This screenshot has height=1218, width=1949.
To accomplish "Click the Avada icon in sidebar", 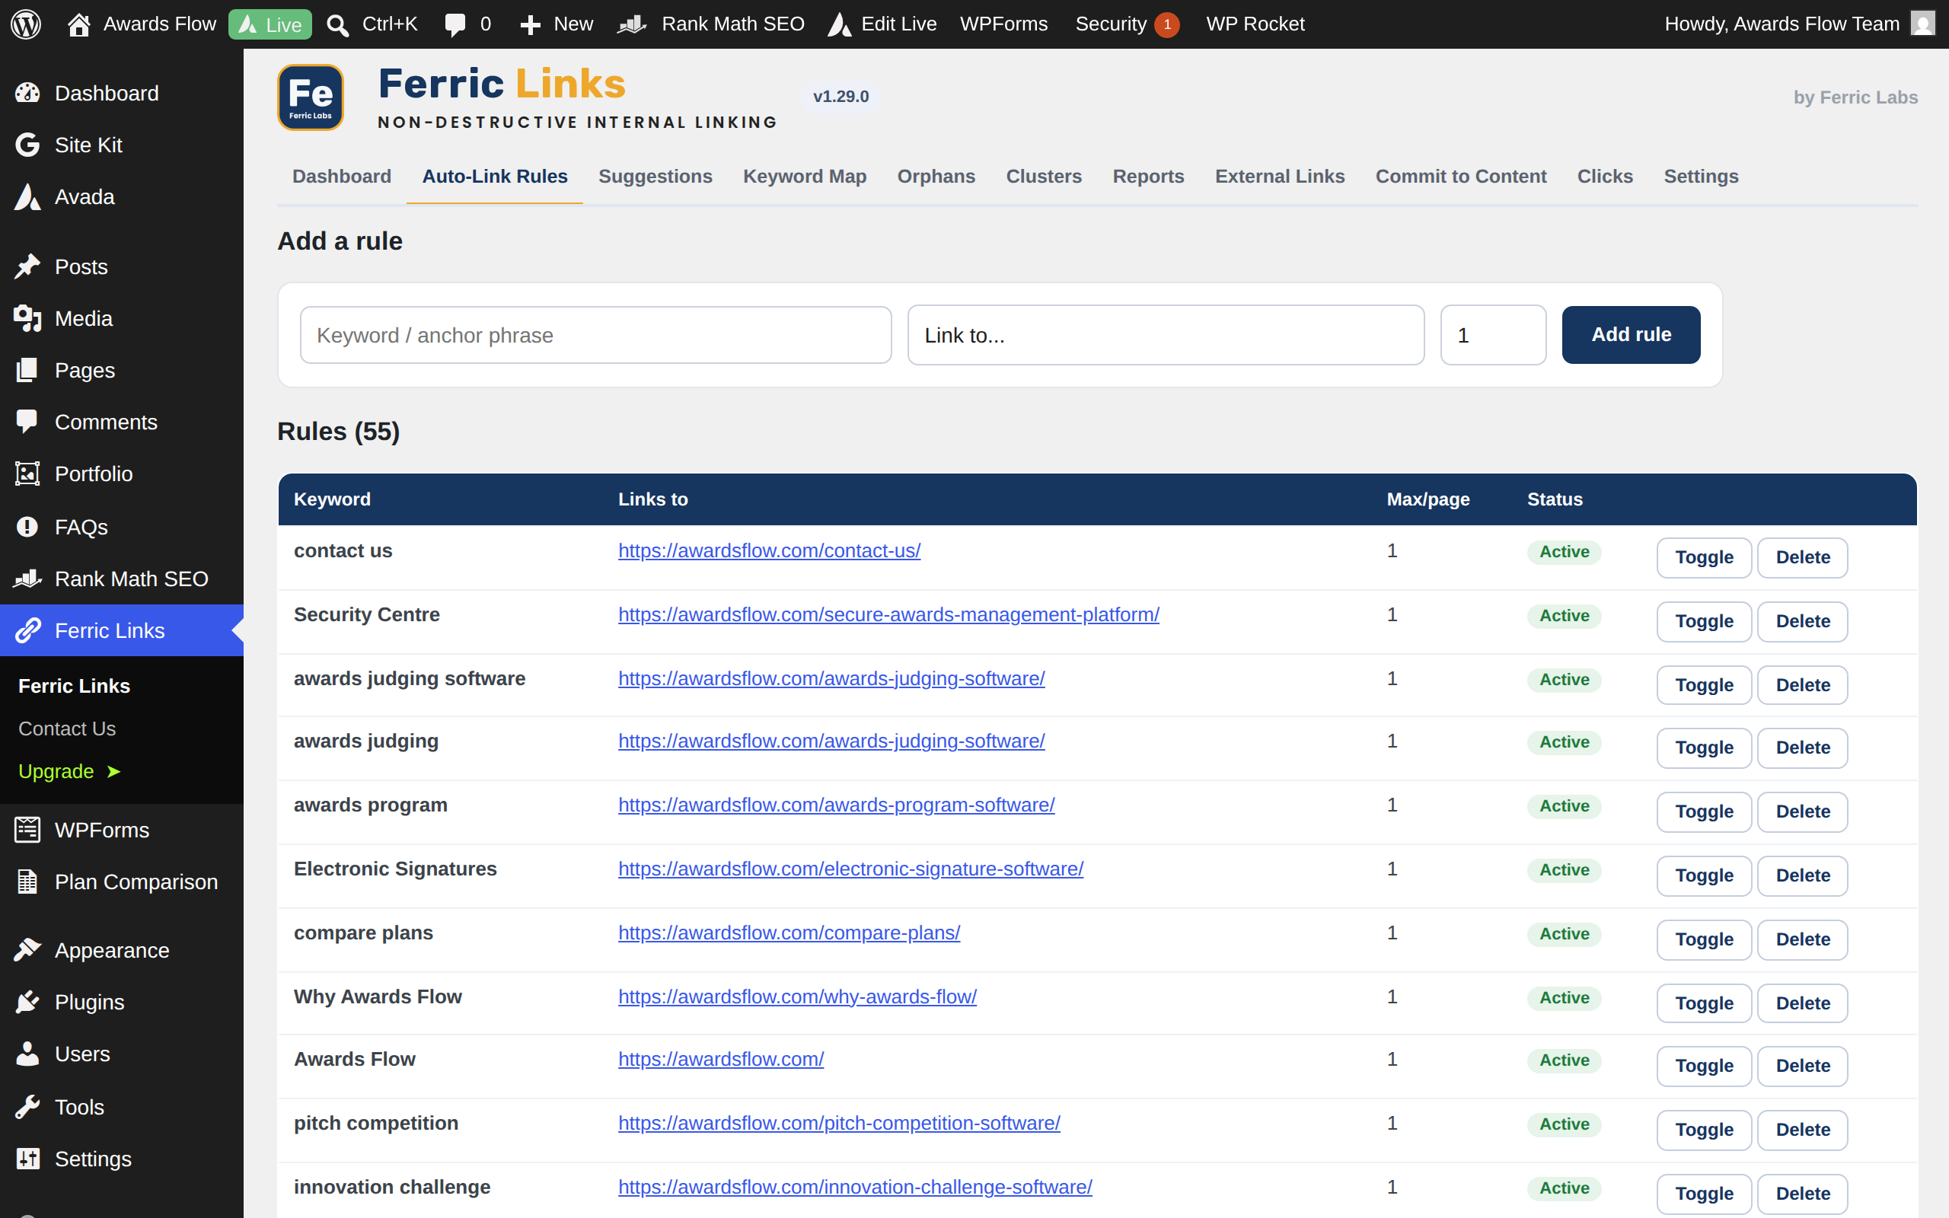I will pyautogui.click(x=27, y=196).
